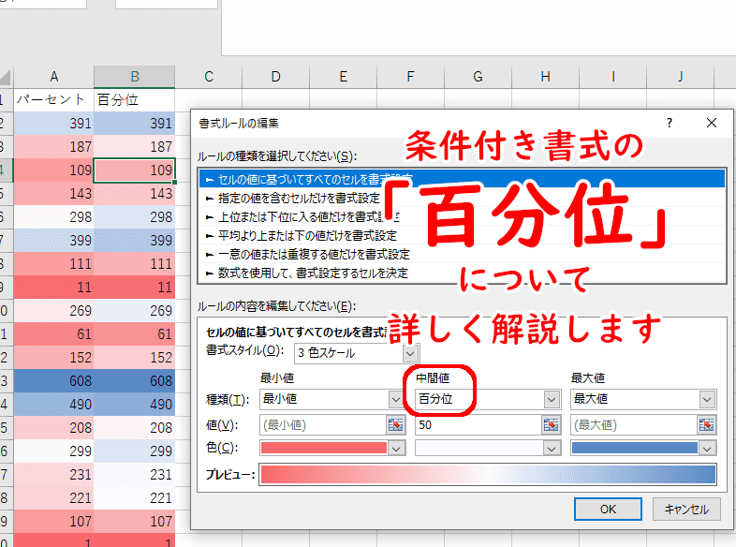Click the range selector icon for midpoint value
This screenshot has width=736, height=547.
[551, 425]
